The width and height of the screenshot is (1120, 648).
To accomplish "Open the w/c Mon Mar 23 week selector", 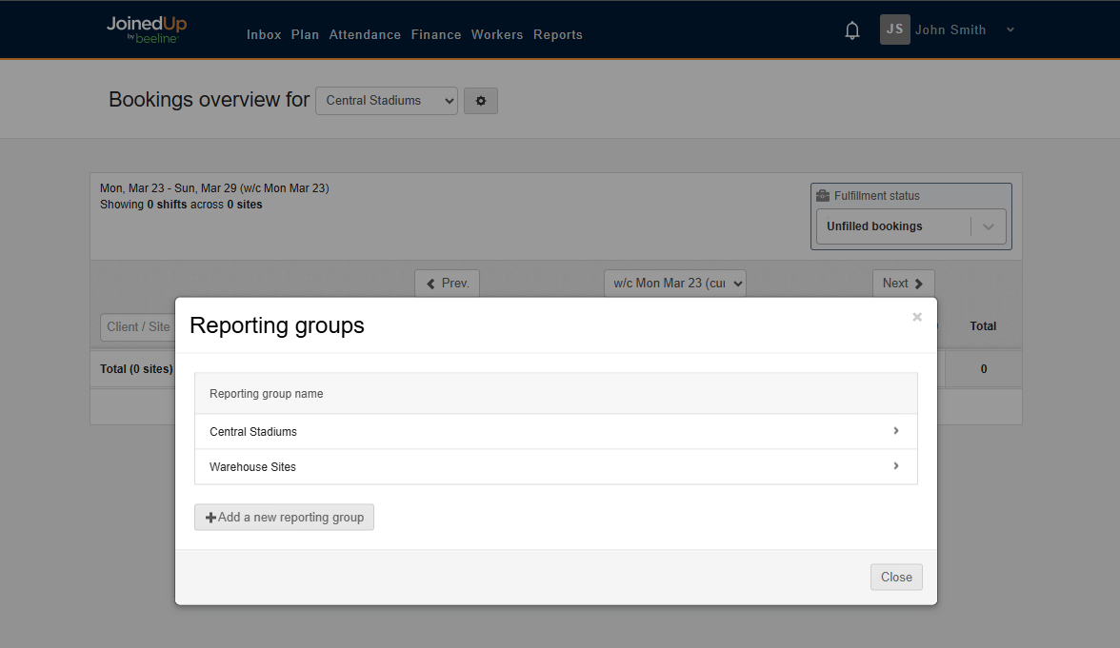I will (674, 283).
